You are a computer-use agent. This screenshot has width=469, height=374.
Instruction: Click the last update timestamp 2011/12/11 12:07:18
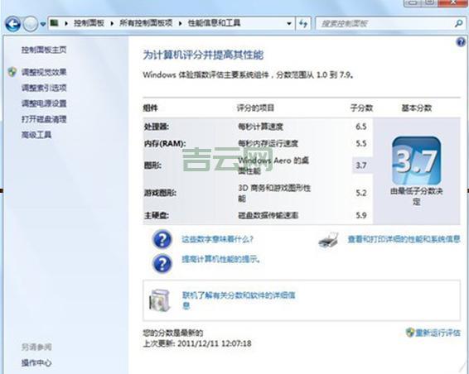215,343
